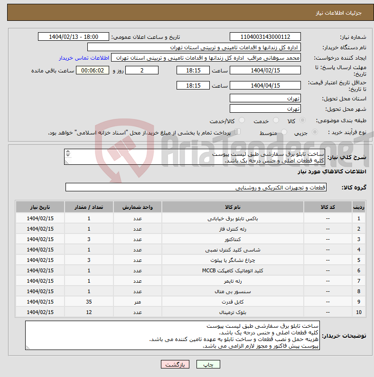Click the متر unit cell
This screenshot has height=377, width=374.
click(137, 302)
